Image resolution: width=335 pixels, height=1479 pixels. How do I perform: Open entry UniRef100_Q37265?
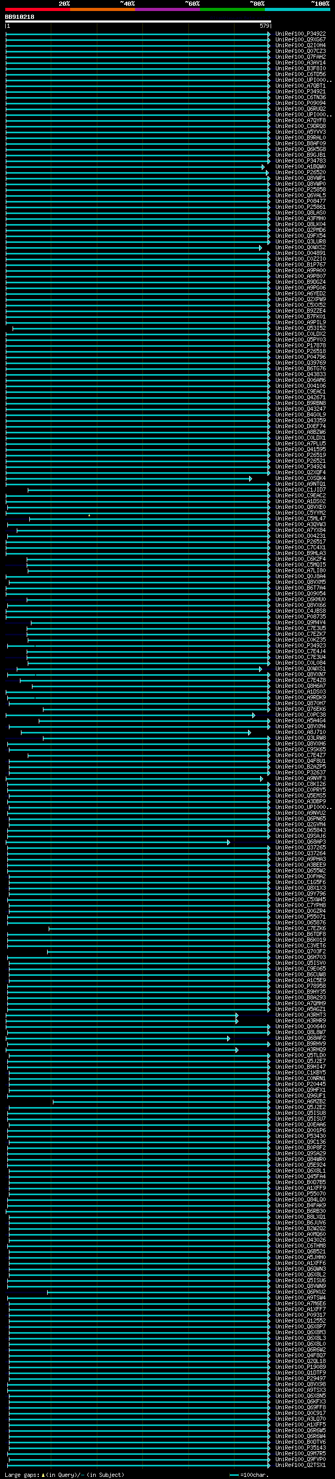pyautogui.click(x=300, y=847)
